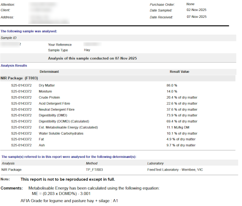The width and height of the screenshot is (242, 206).
Task: Click the Date Received value 07-Nov-2025
Action: click(196, 16)
